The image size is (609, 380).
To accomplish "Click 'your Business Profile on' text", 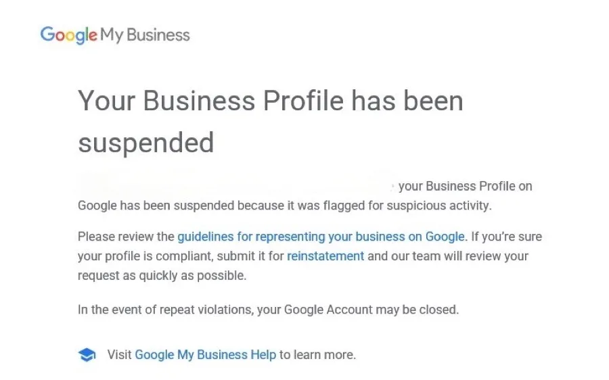I will pyautogui.click(x=466, y=187).
